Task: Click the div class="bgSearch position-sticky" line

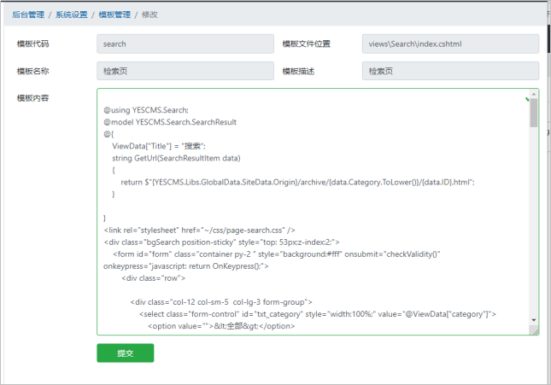Action: pyautogui.click(x=221, y=242)
